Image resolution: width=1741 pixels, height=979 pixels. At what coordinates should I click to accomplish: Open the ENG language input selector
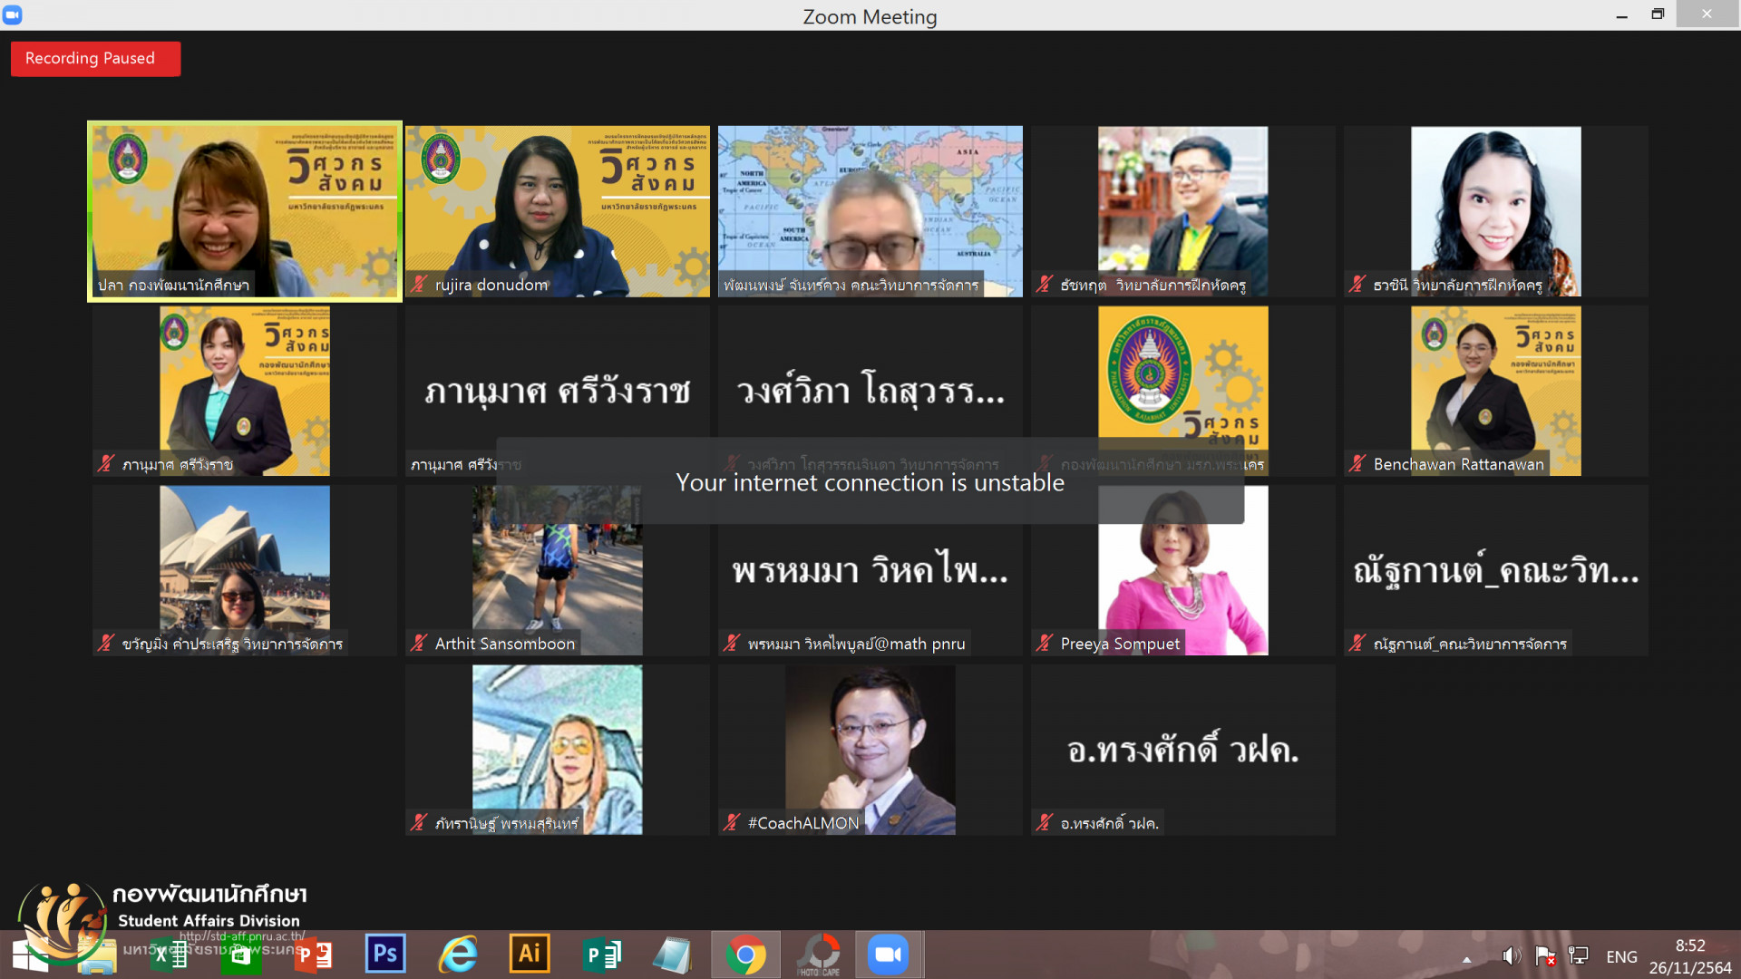tap(1621, 956)
